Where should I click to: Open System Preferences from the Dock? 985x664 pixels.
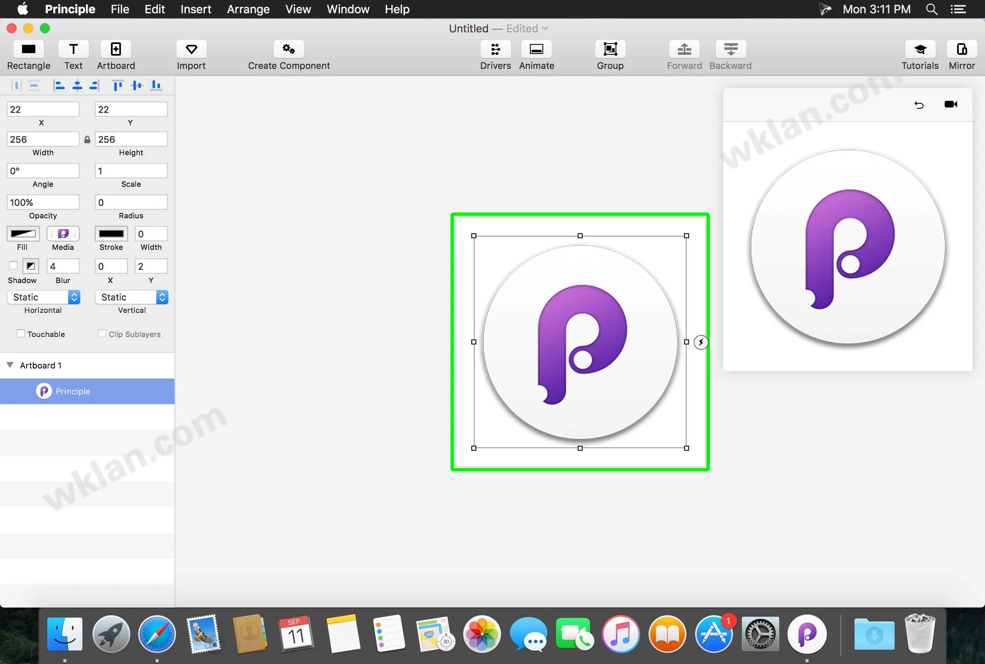click(x=761, y=634)
